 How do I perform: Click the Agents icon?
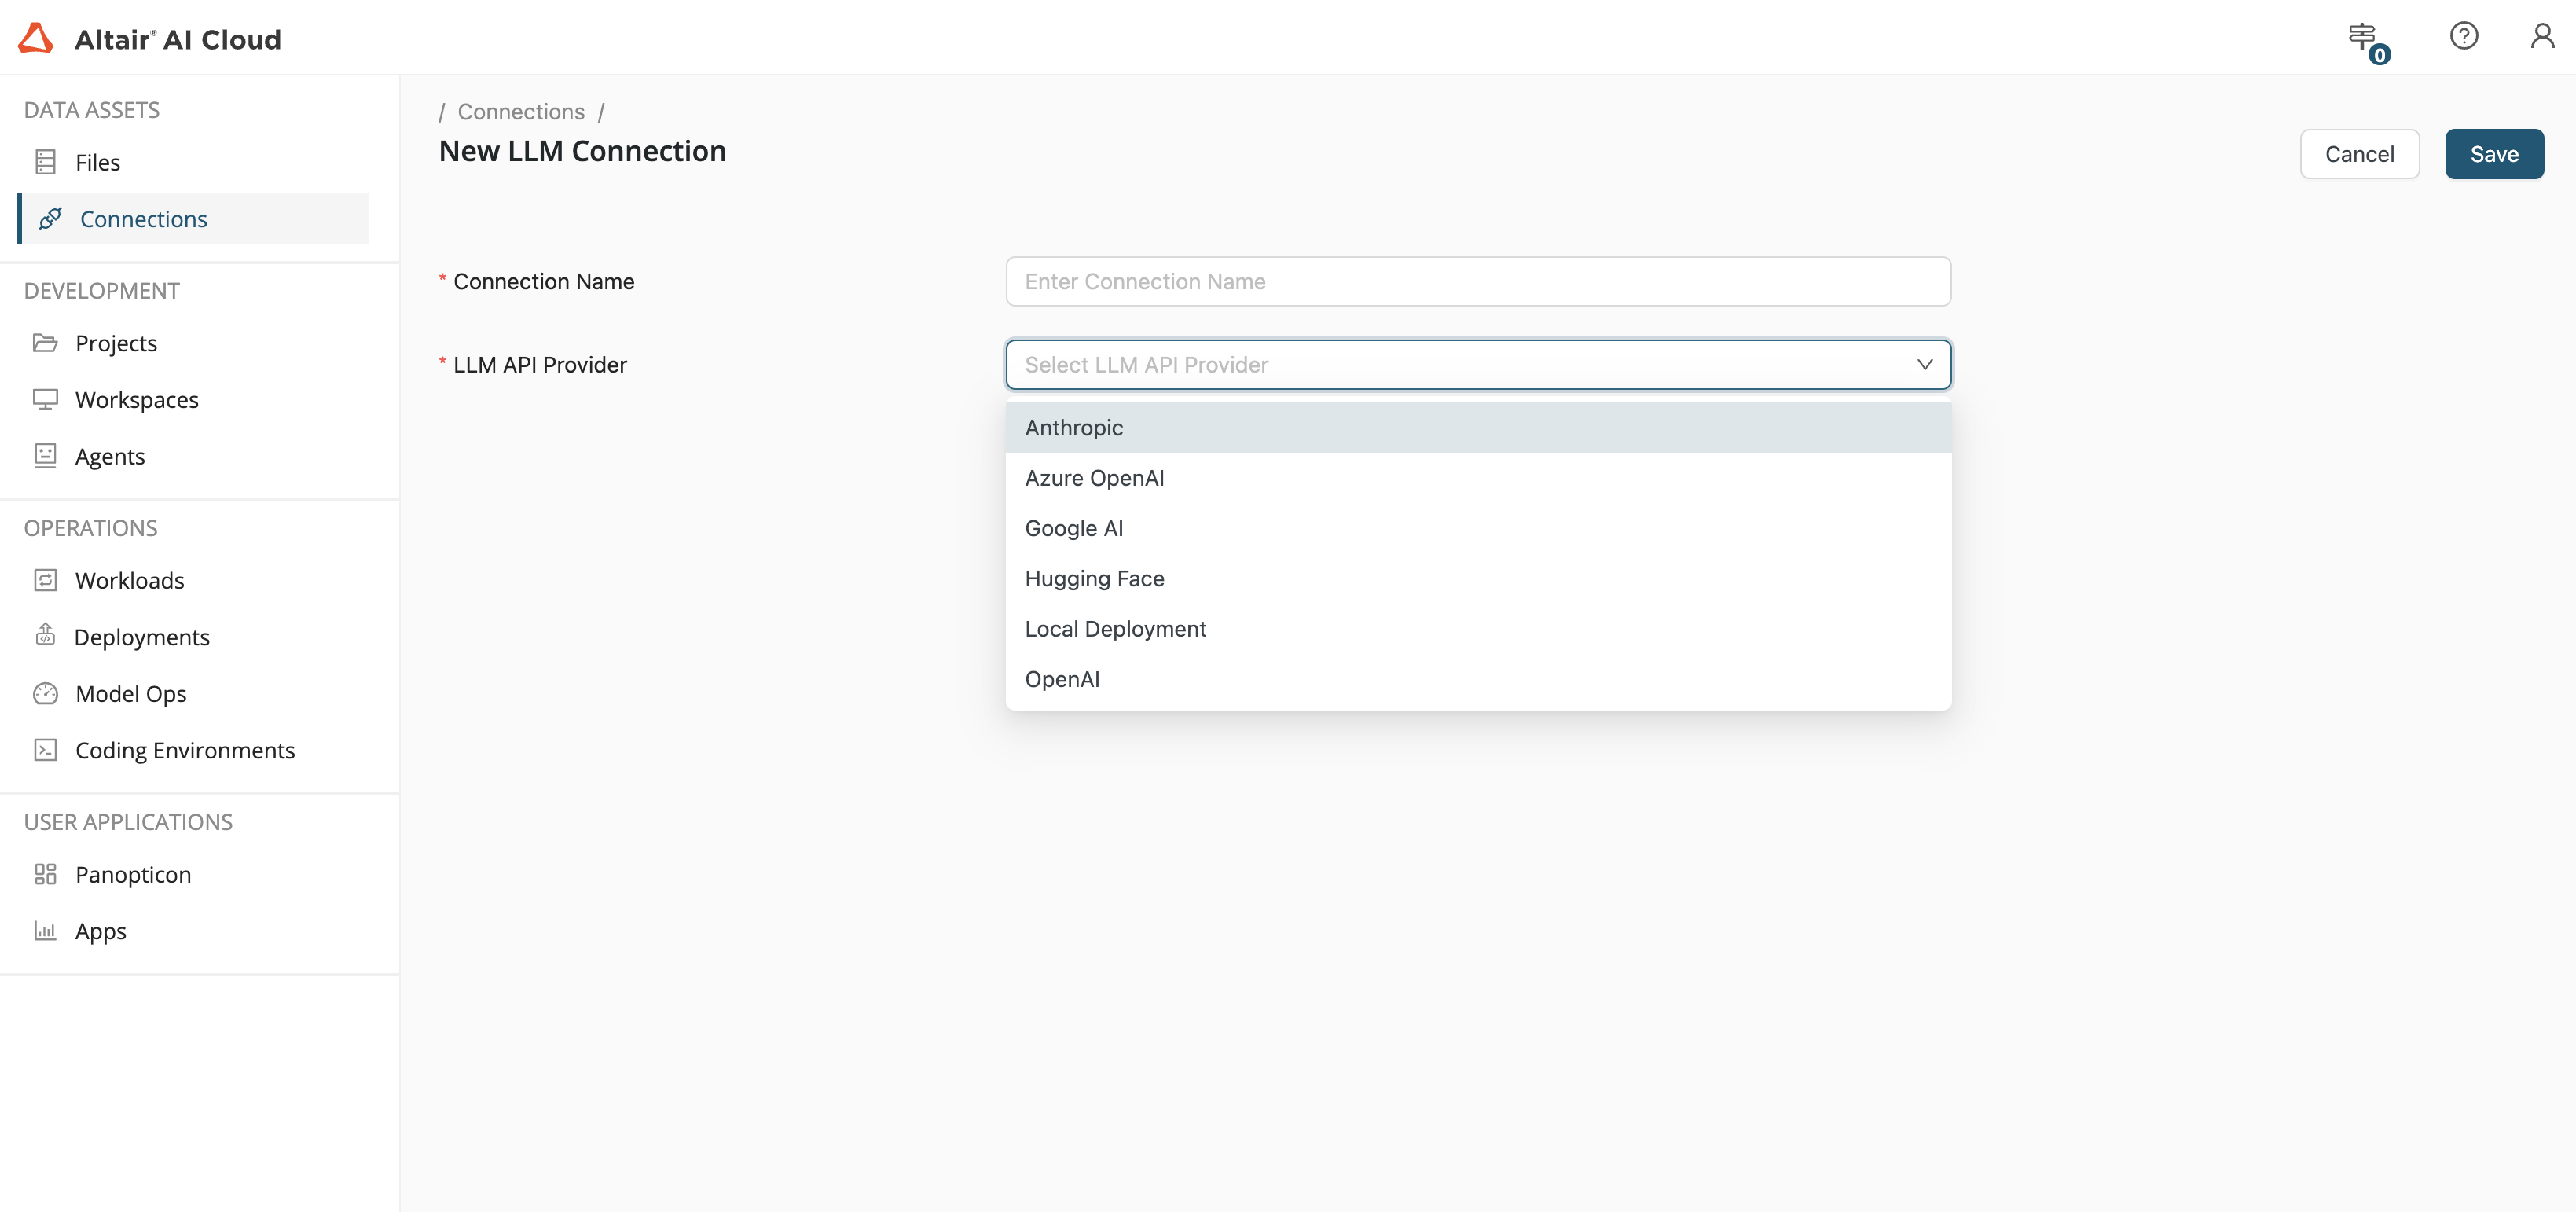click(46, 456)
